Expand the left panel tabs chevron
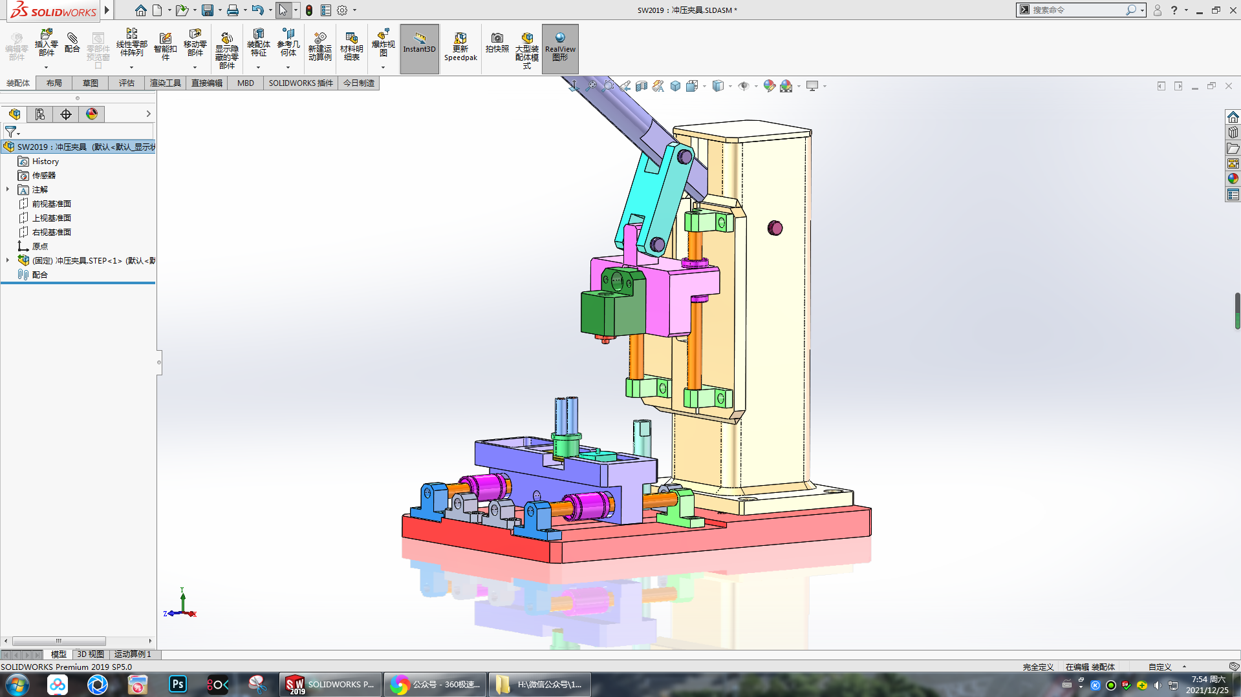The height and width of the screenshot is (697, 1241). click(148, 114)
